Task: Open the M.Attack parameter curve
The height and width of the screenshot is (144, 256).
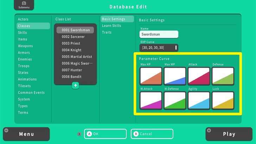Action: pos(151,100)
